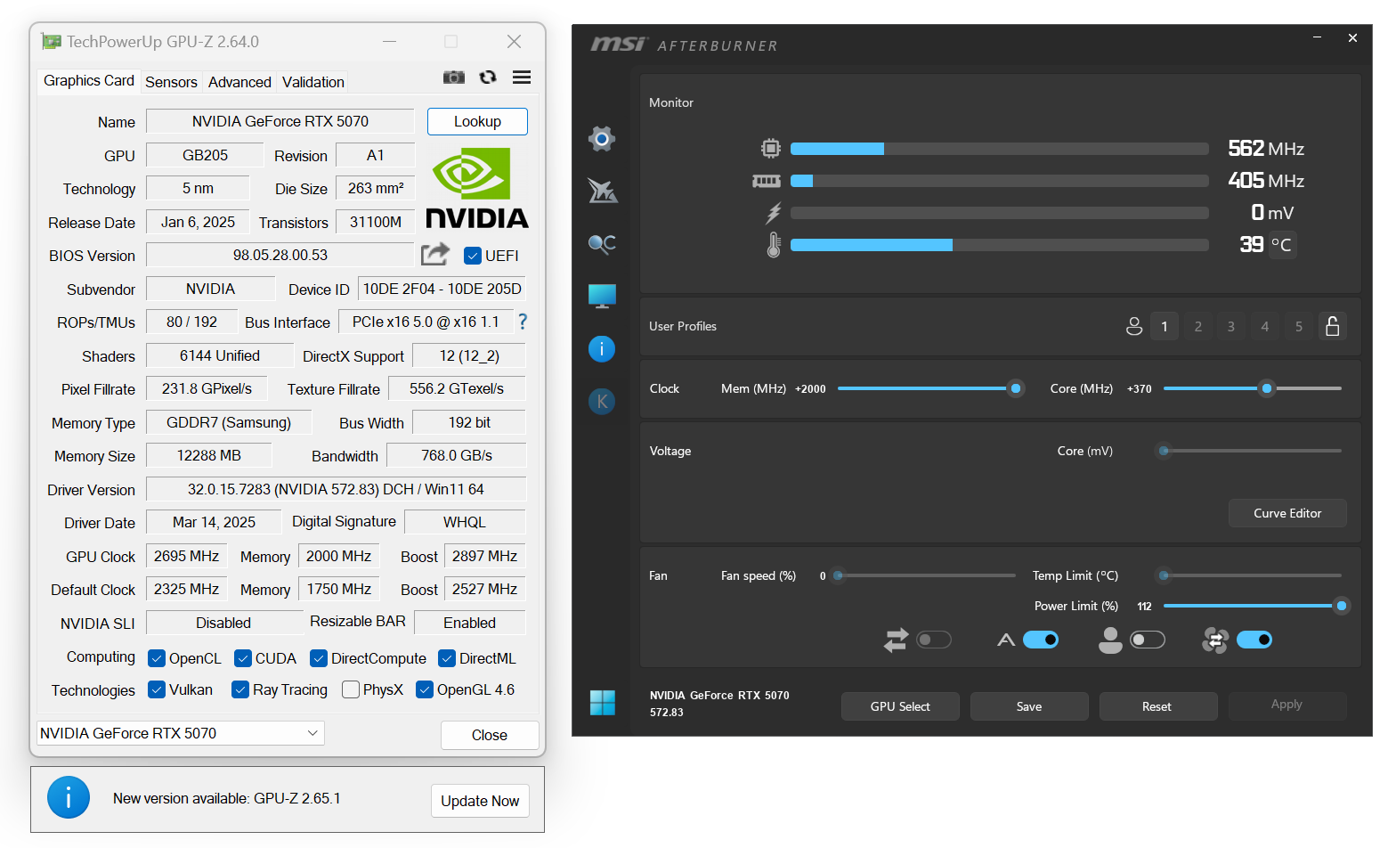Viewport: 1396px width, 848px height.
Task: Enable the user-defined fan toggle
Action: 1147,640
